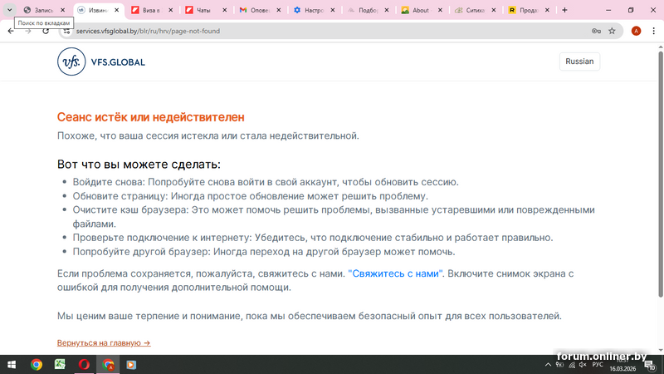This screenshot has width=664, height=374.
Task: Click the VFS Global logo
Action: pyautogui.click(x=101, y=62)
